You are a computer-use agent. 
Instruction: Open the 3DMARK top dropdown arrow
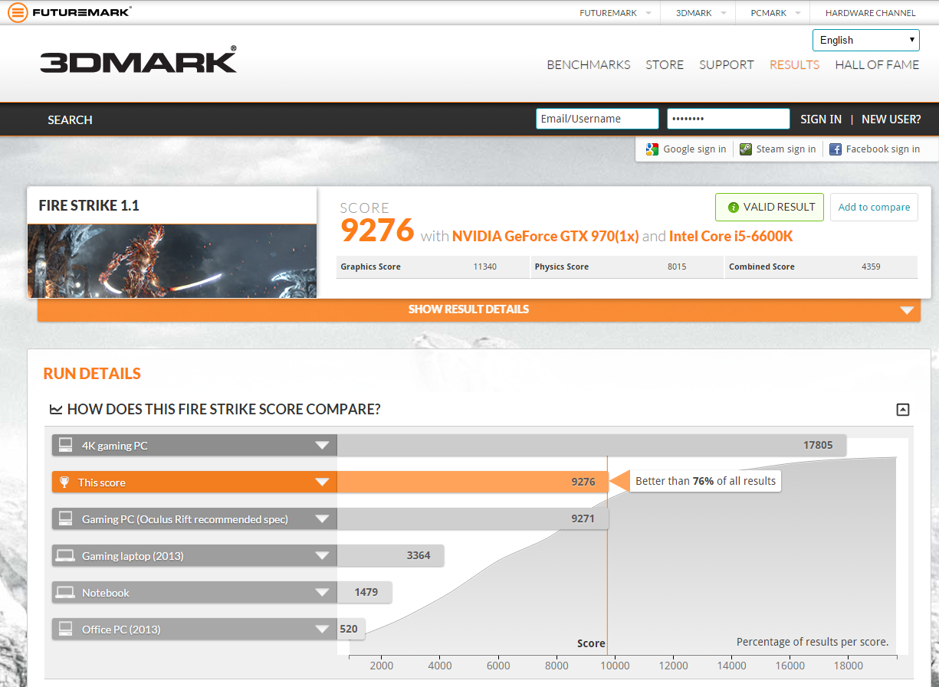tap(724, 13)
